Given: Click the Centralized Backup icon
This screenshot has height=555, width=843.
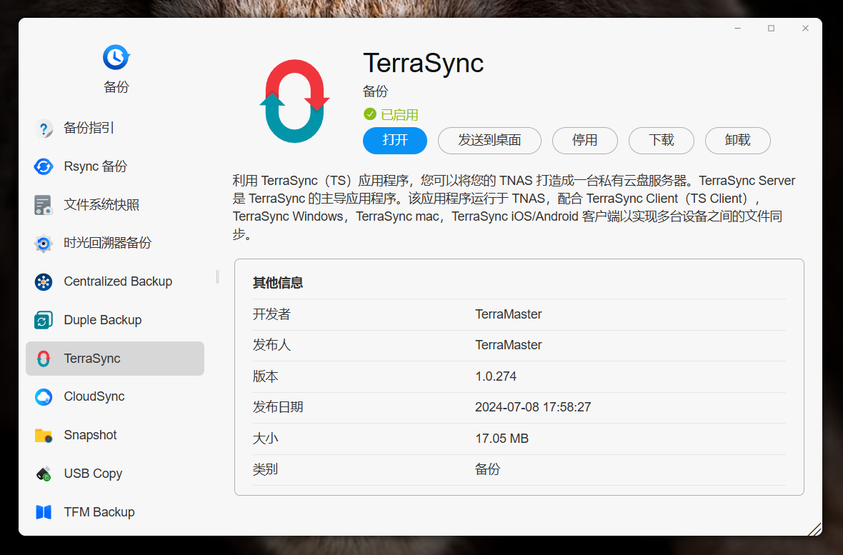Looking at the screenshot, I should click(44, 282).
